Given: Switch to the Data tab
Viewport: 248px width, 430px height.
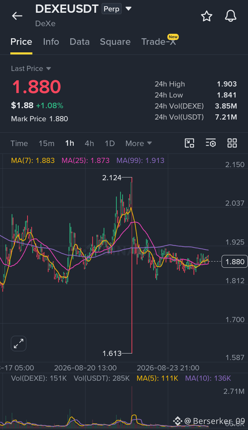Looking at the screenshot, I should pos(80,42).
